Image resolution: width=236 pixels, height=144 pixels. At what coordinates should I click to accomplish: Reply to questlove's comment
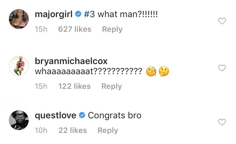[x=108, y=130]
